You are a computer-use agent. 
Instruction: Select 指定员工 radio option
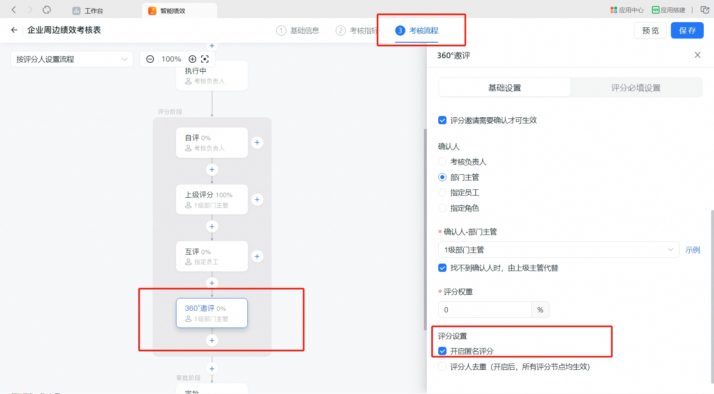[442, 192]
